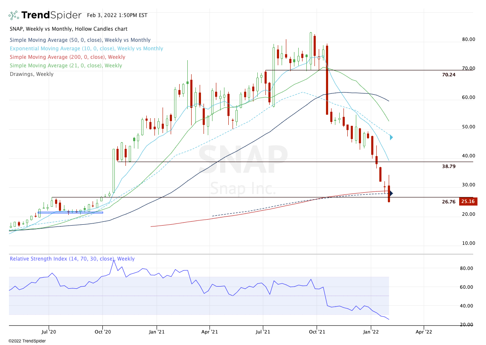Click the Drawings, Weekly legend label
Viewport: 486px width, 345px height.
(x=31, y=74)
